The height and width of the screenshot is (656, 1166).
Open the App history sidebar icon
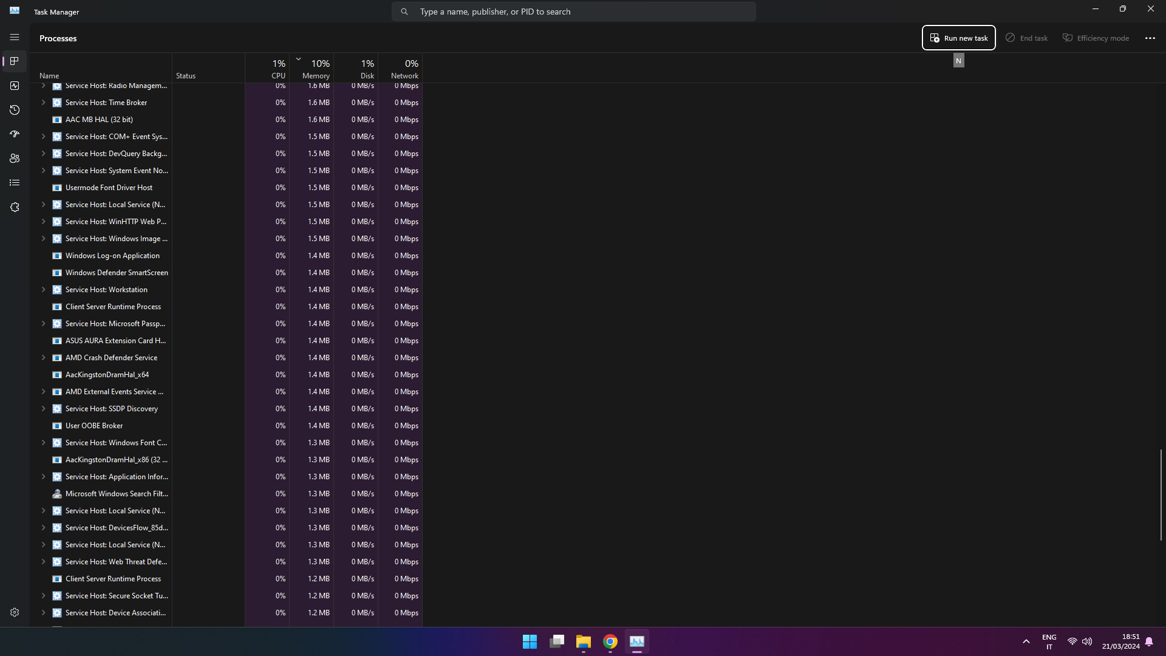(15, 110)
